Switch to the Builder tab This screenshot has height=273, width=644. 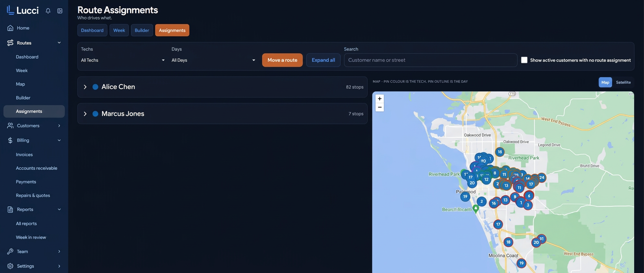point(142,30)
